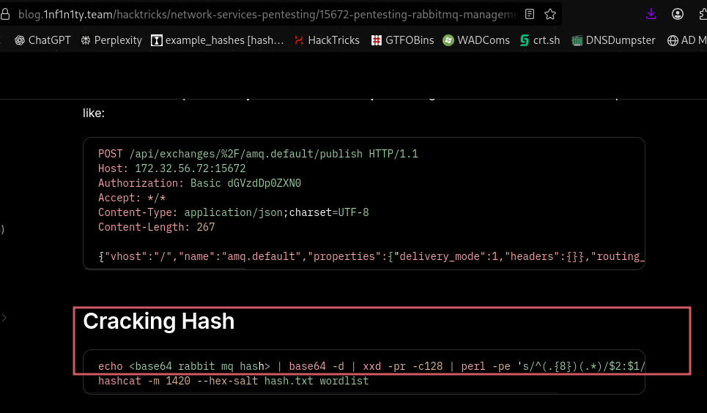707x413 pixels.
Task: Click the hashcat -m 1420 command line
Action: pos(233,381)
